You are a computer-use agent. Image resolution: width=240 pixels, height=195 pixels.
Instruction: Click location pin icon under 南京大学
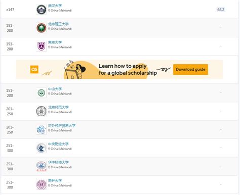click(x=49, y=47)
